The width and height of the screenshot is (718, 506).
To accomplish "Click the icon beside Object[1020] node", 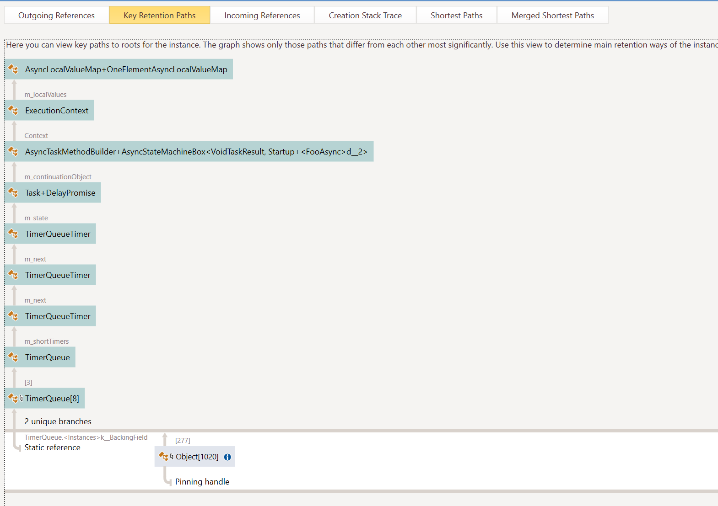I will pyautogui.click(x=164, y=456).
